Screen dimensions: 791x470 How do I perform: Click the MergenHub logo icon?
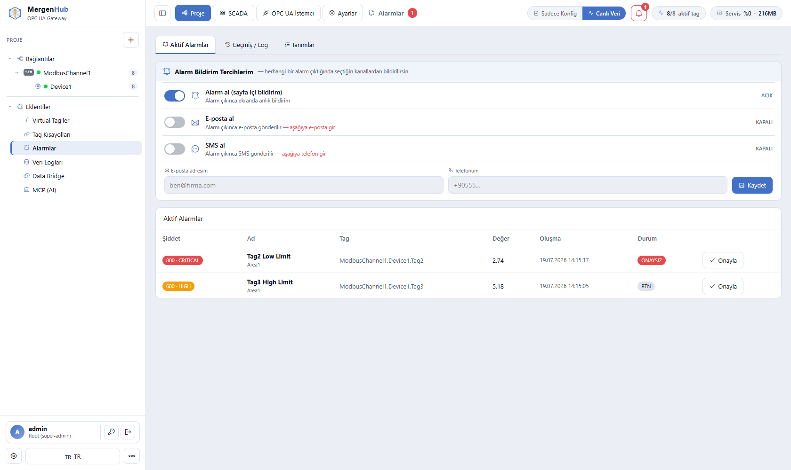(15, 13)
